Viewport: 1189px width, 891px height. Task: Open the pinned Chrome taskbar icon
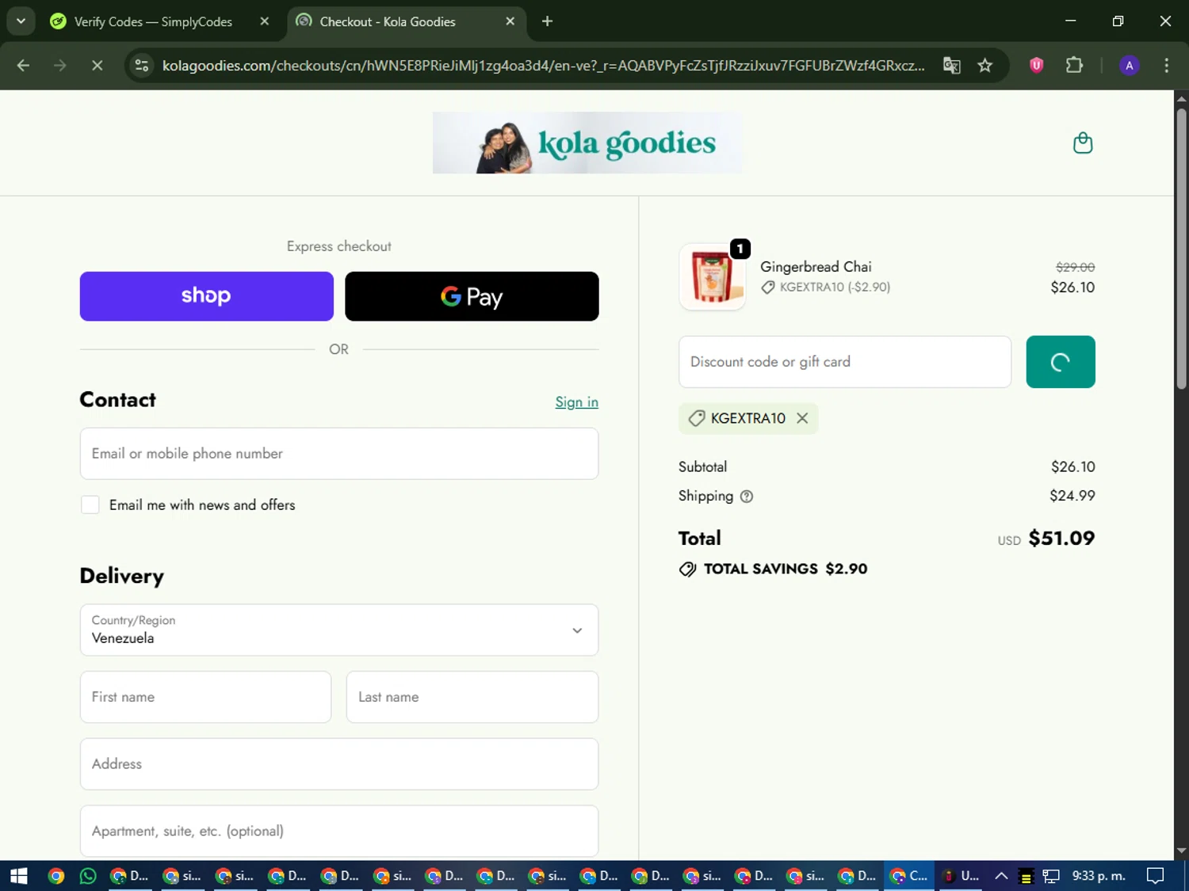click(x=55, y=876)
